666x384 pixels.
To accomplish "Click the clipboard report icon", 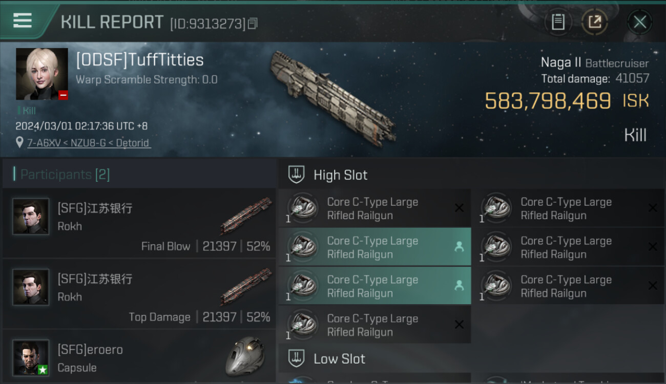I will [558, 22].
